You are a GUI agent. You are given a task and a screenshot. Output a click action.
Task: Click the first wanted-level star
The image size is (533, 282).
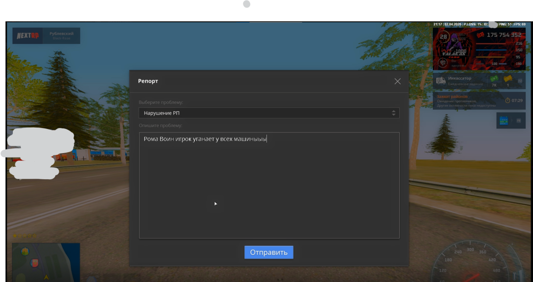15,236
